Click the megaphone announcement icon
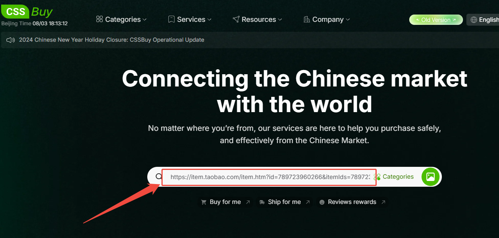This screenshot has height=238, width=499. point(10,40)
